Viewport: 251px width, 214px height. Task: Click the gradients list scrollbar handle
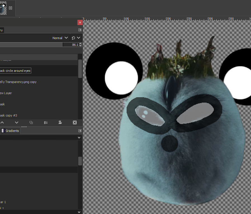pos(80,161)
